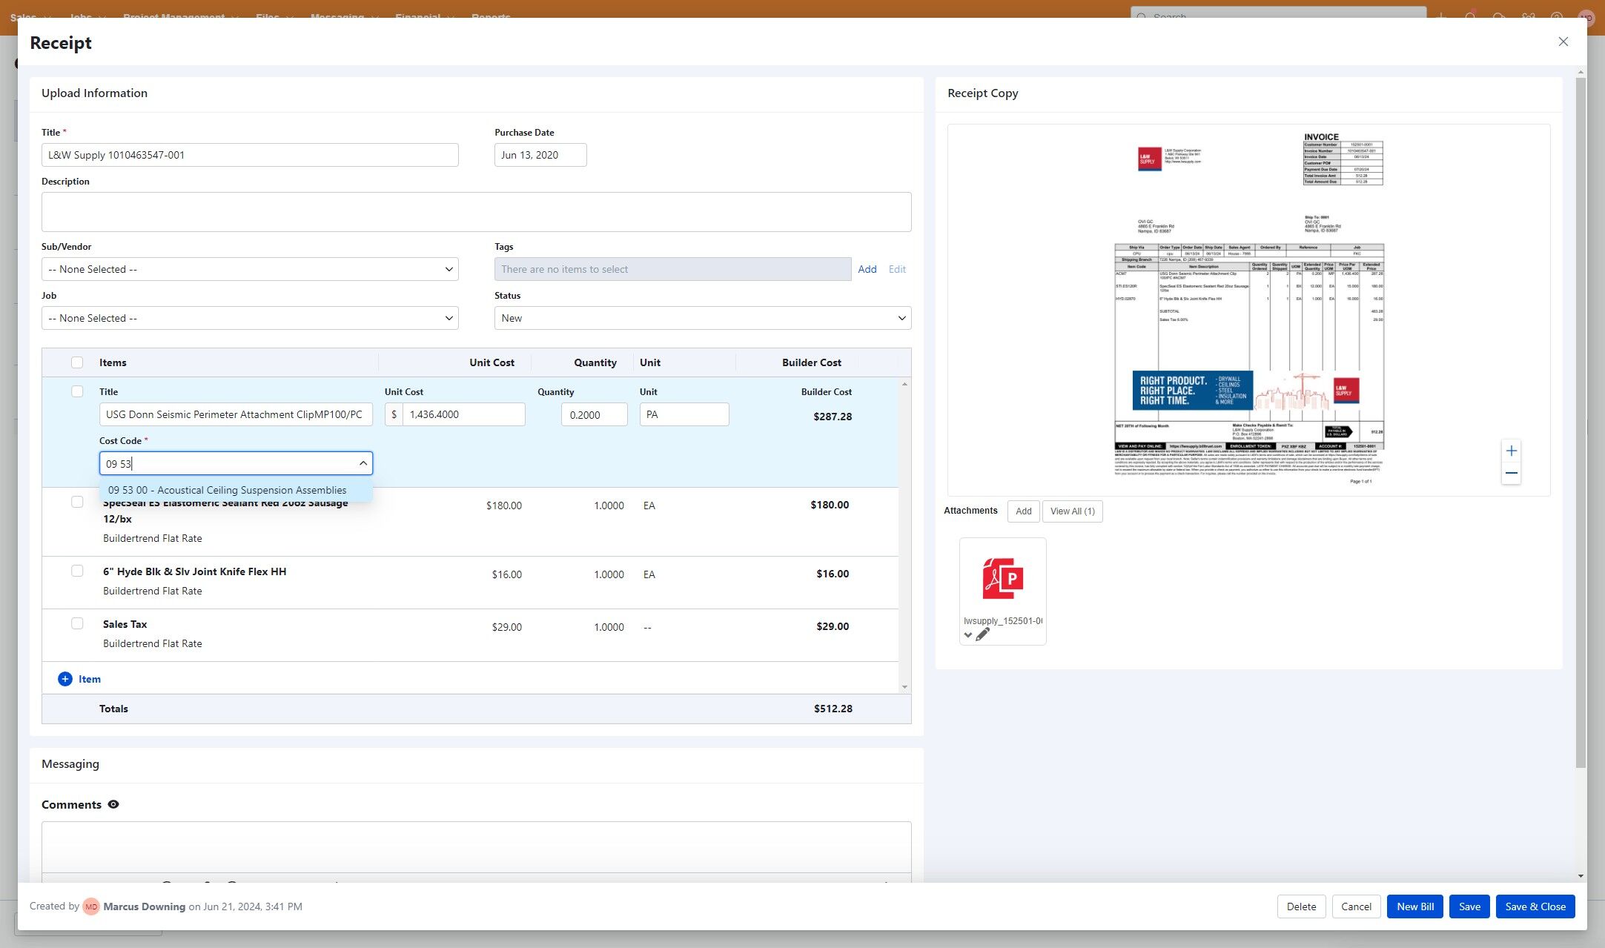Expand the Status dropdown showing New
Screen dimensions: 1605x948
point(702,318)
